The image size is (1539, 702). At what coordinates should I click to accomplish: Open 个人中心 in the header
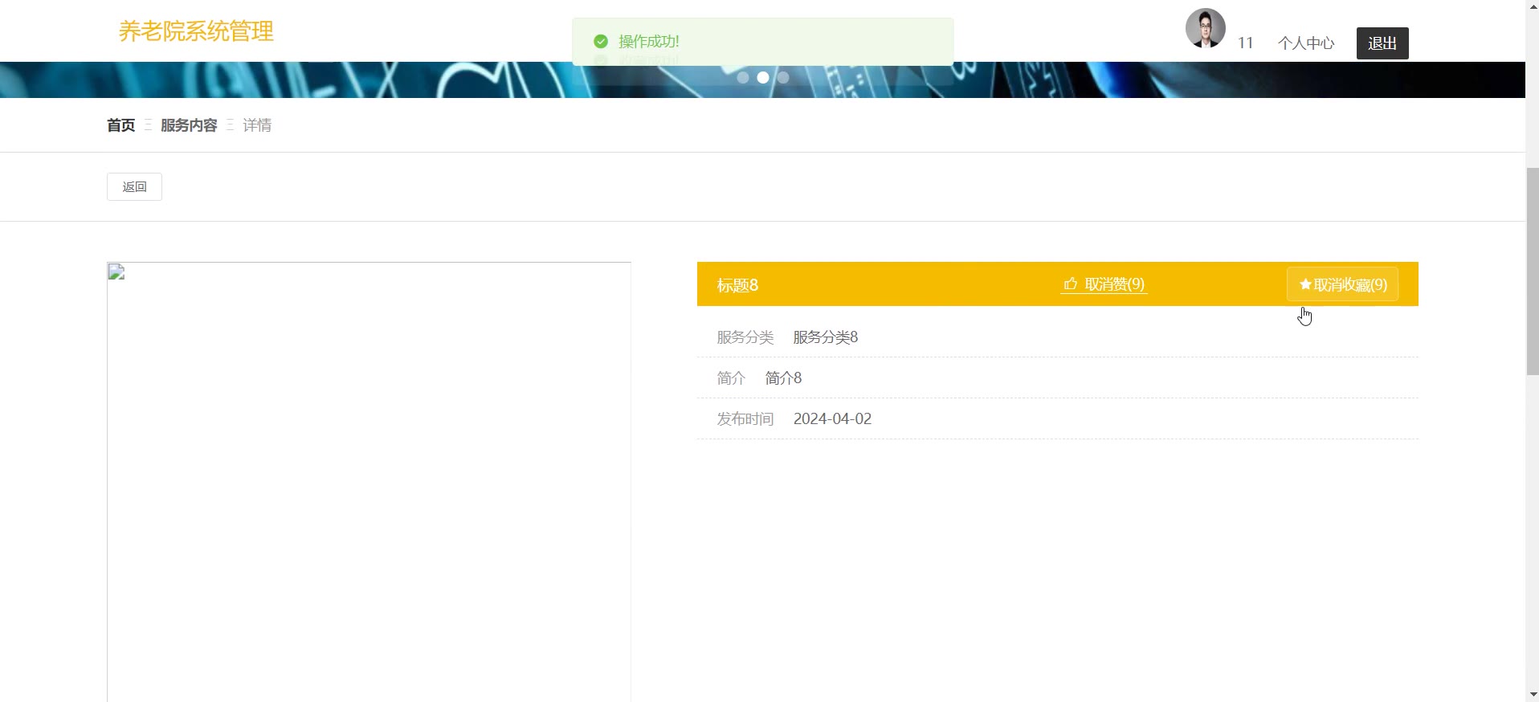[1305, 43]
